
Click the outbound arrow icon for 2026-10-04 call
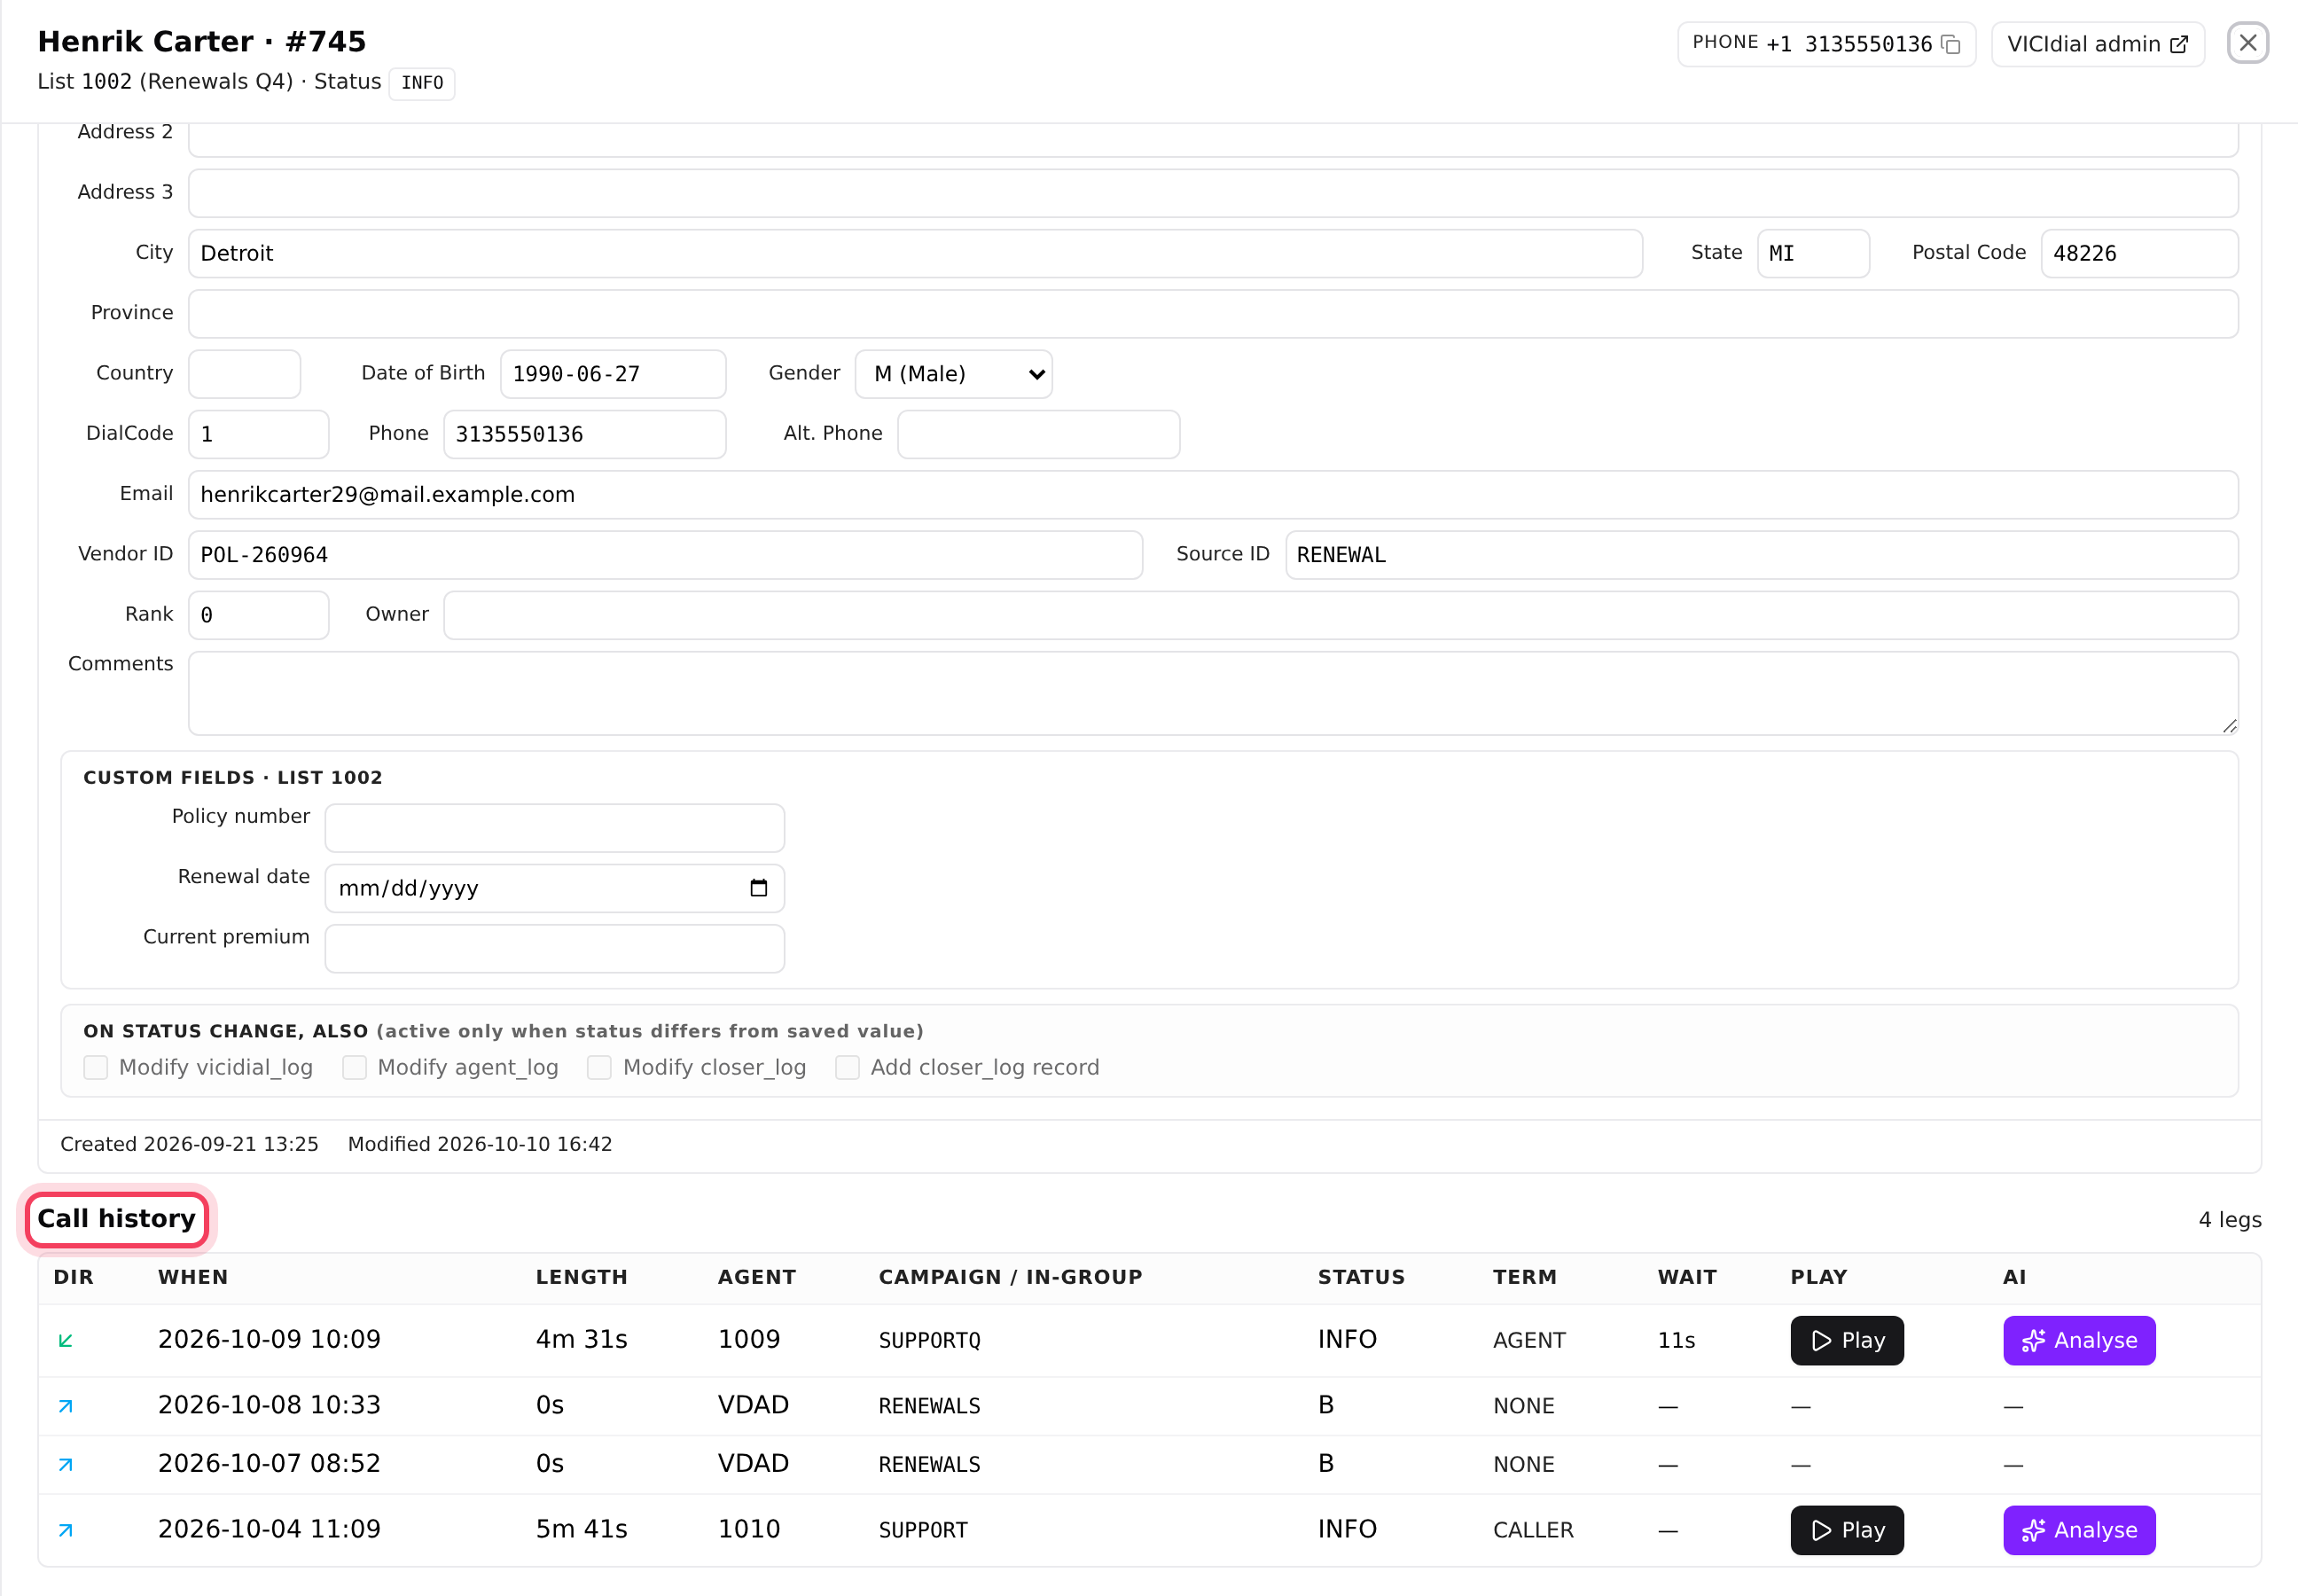(x=66, y=1530)
